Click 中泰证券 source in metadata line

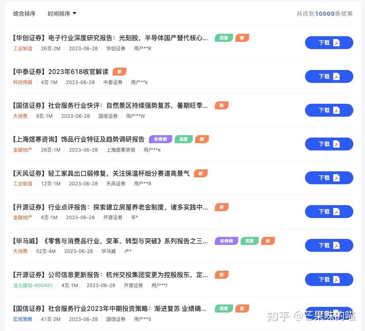(113, 82)
